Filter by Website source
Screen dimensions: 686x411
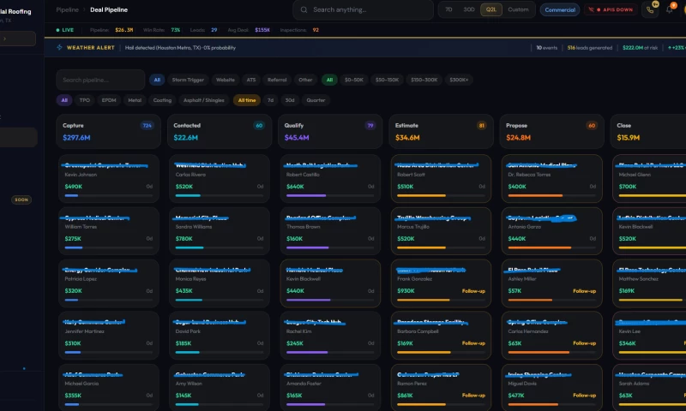point(226,80)
